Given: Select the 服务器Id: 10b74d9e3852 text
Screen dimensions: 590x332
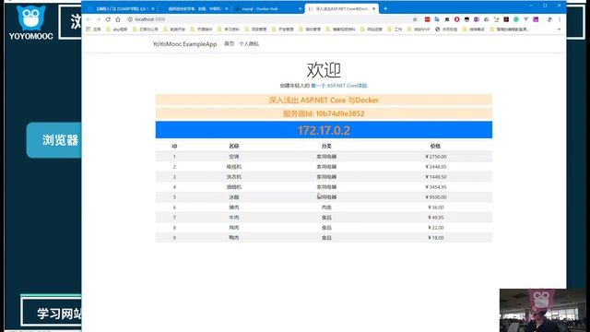Looking at the screenshot, I should point(324,113).
